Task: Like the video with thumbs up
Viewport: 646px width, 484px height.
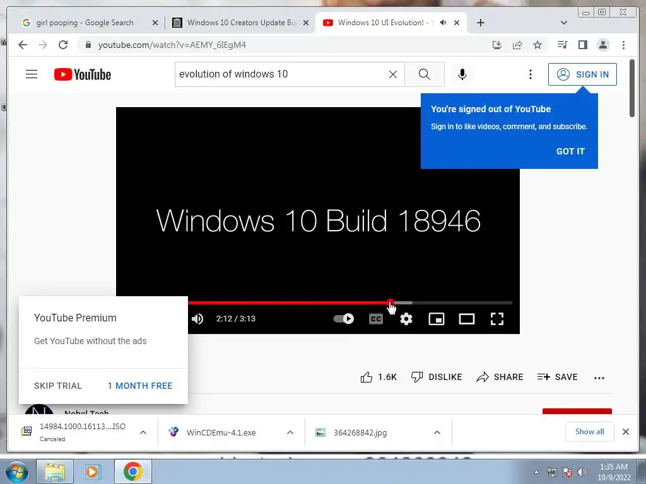Action: pos(379,377)
